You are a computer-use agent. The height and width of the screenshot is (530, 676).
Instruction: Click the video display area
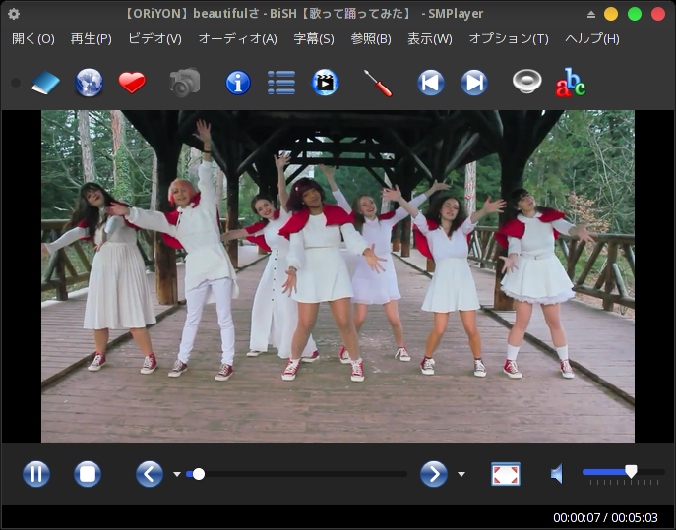[338, 276]
